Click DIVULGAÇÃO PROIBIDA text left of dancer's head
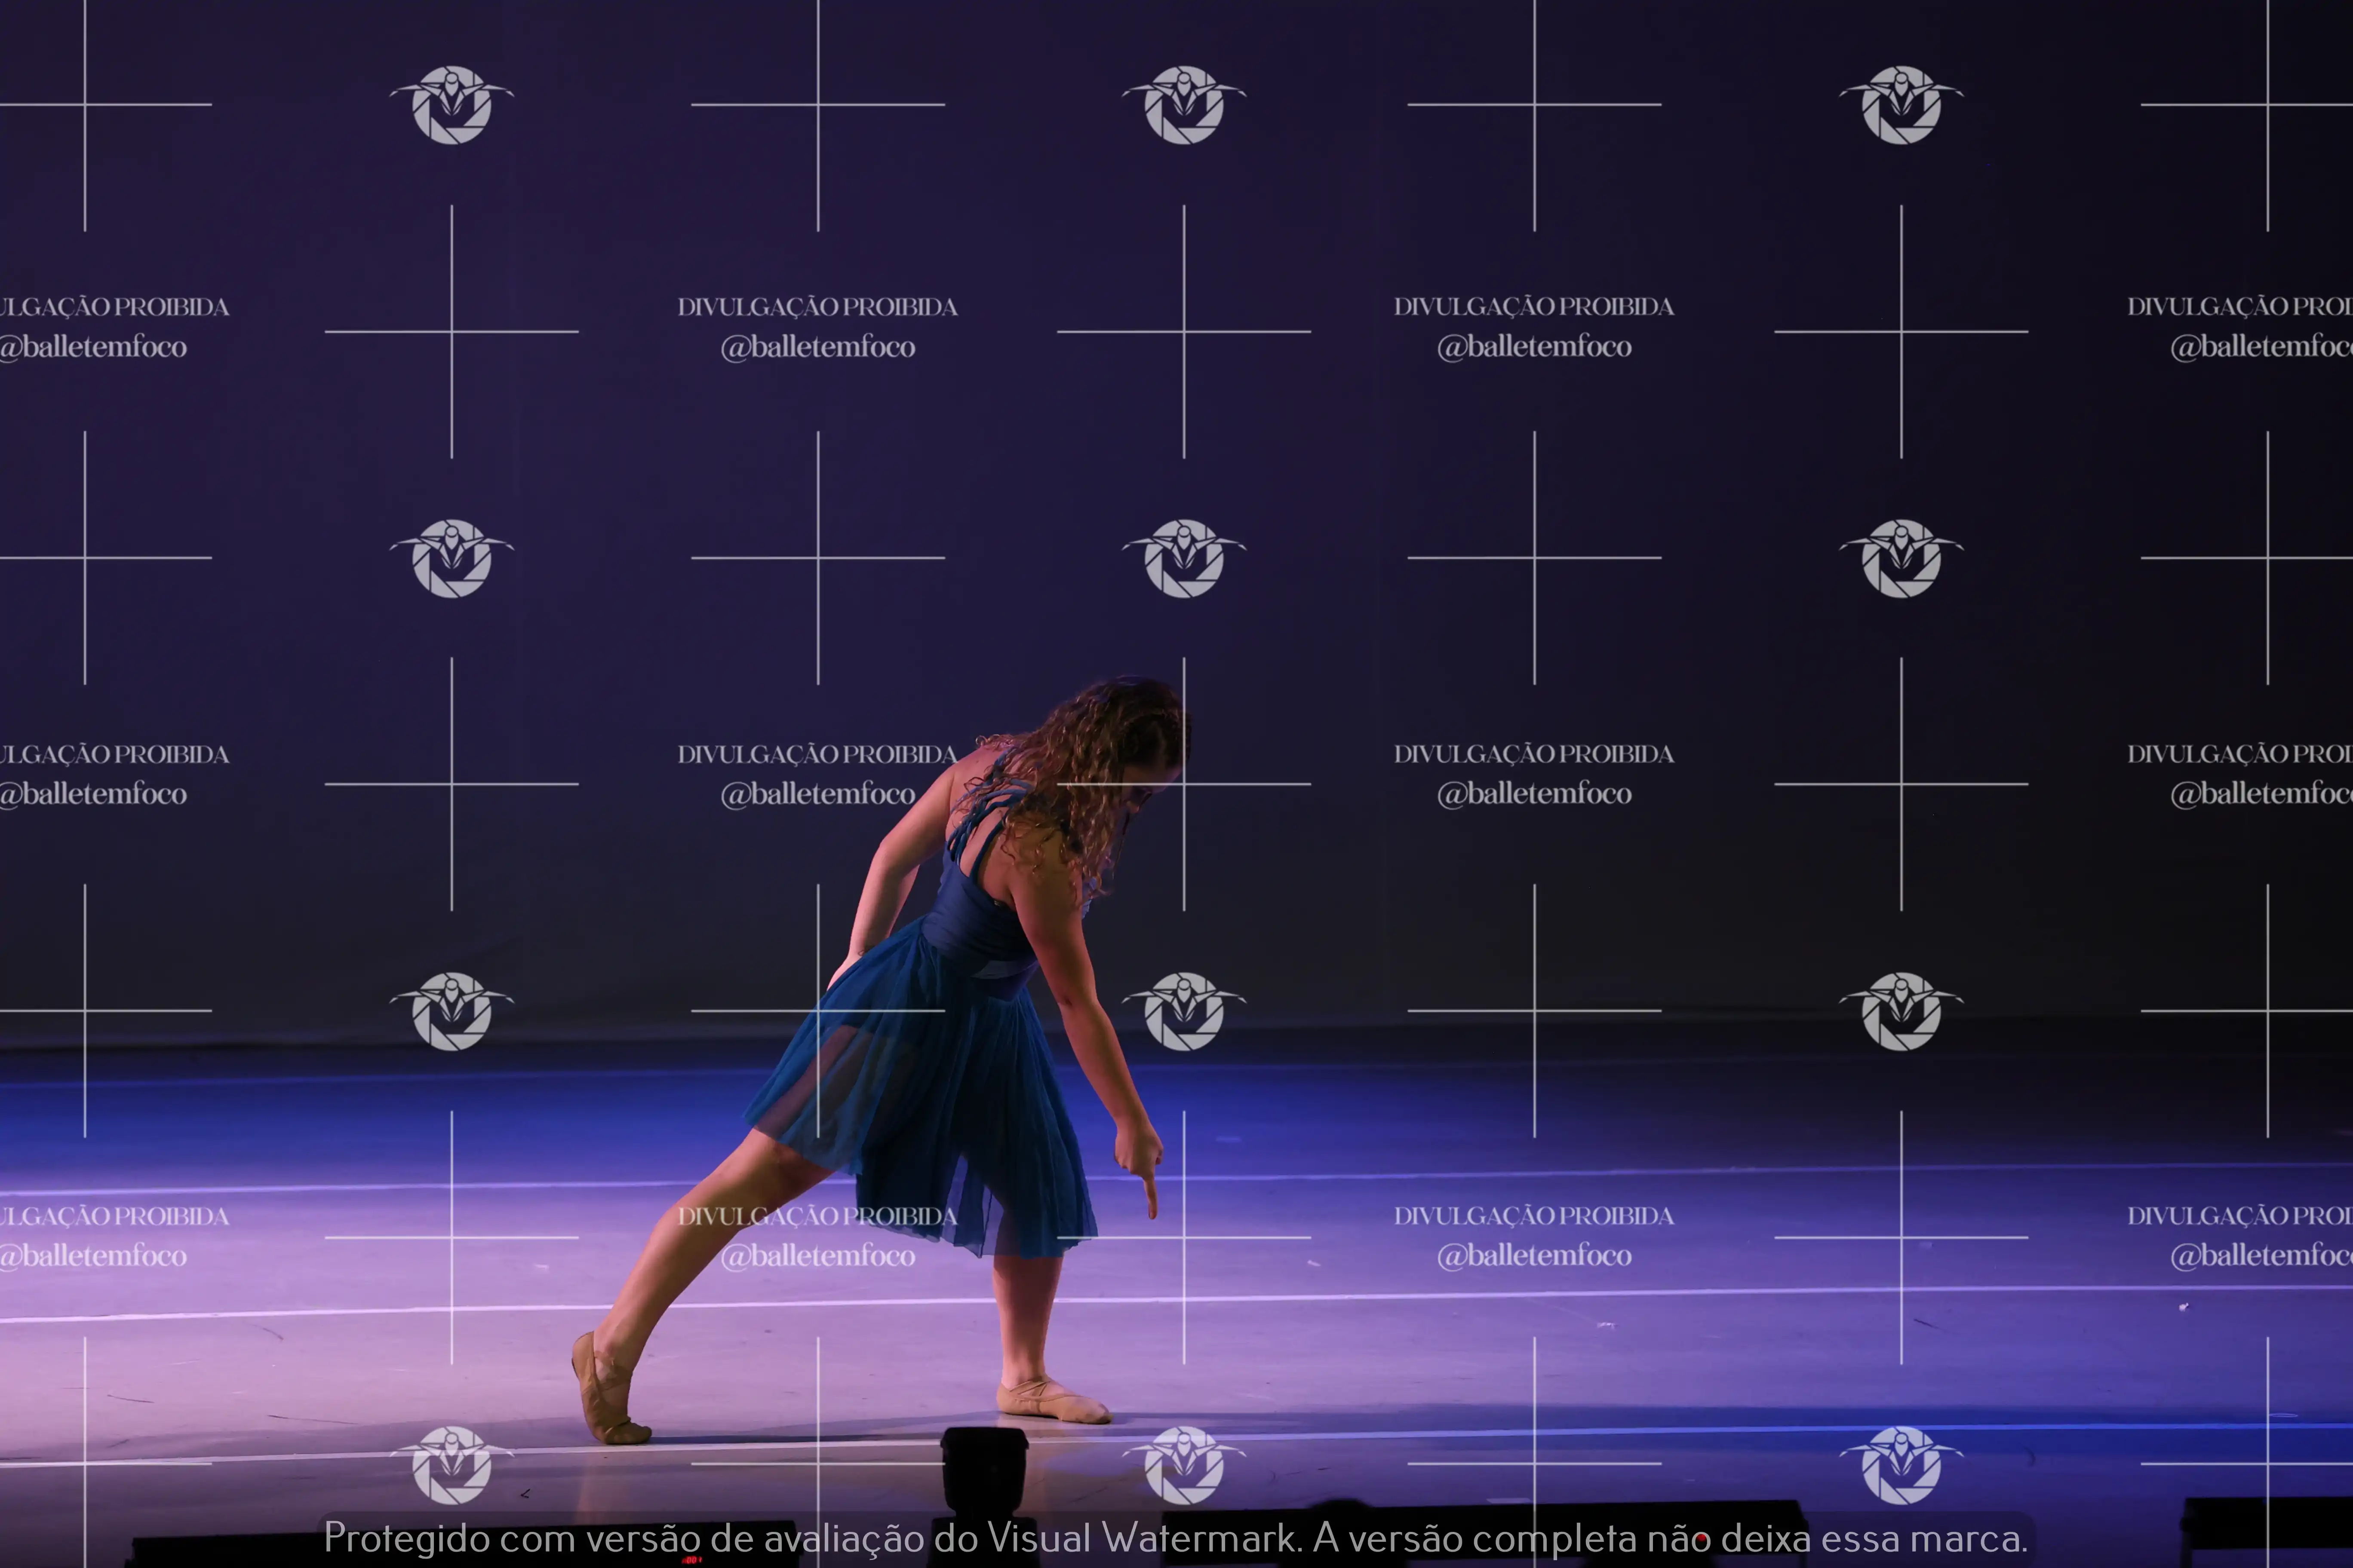Viewport: 2353px width, 1568px height. click(817, 754)
